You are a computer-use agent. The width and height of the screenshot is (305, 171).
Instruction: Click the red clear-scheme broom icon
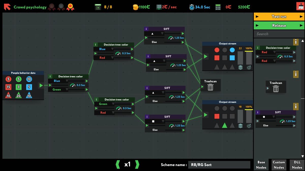(x=300, y=6)
